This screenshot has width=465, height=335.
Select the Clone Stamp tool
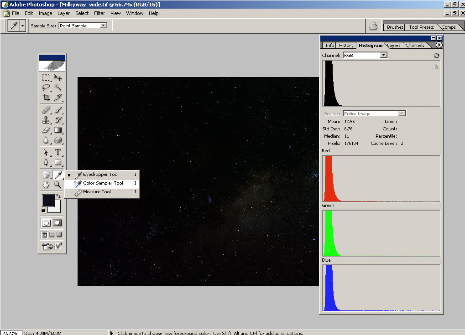click(46, 120)
